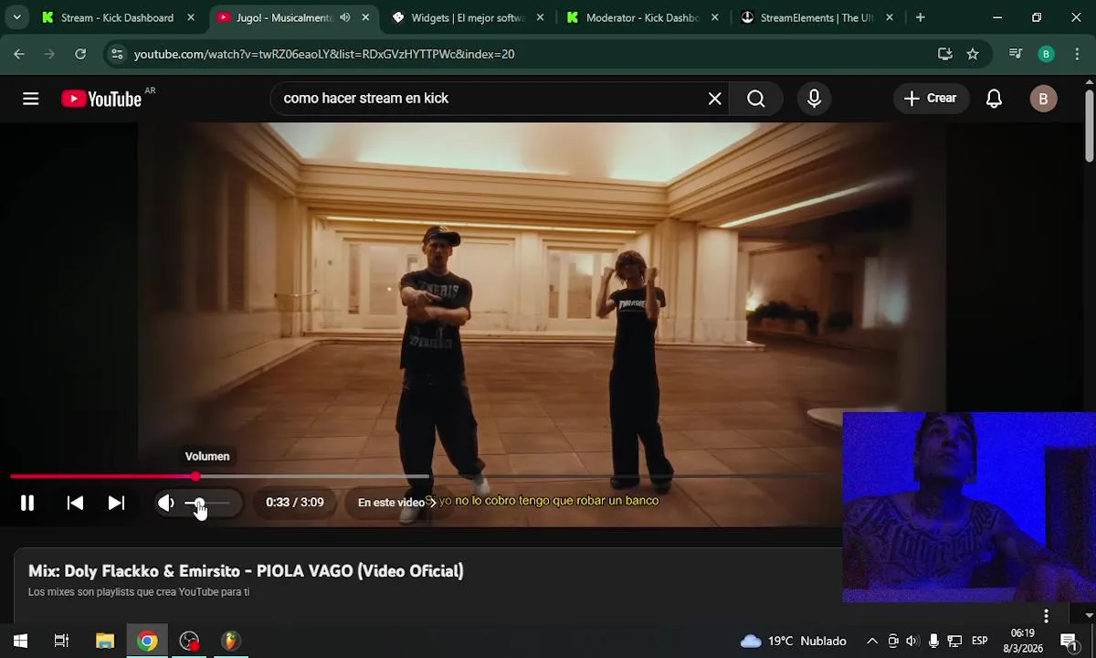Go to the YouTube home logo
This screenshot has height=658, width=1096.
point(101,99)
